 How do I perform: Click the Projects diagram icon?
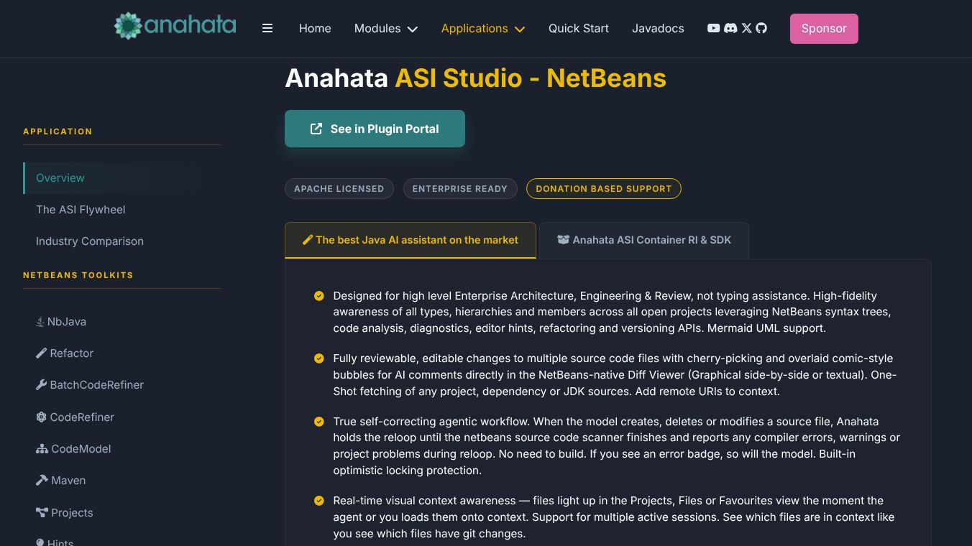[42, 512]
